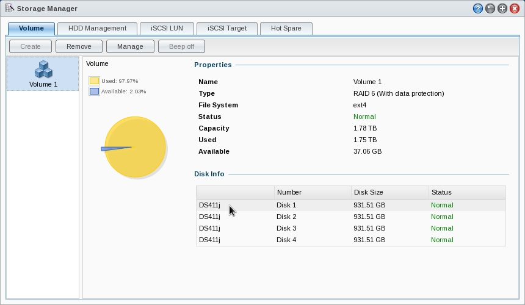
Task: Click the Used: 97.97% legend text
Action: pos(120,81)
